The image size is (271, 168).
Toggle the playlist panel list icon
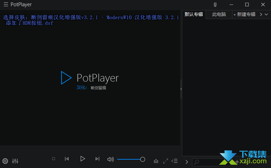[x=175, y=161]
